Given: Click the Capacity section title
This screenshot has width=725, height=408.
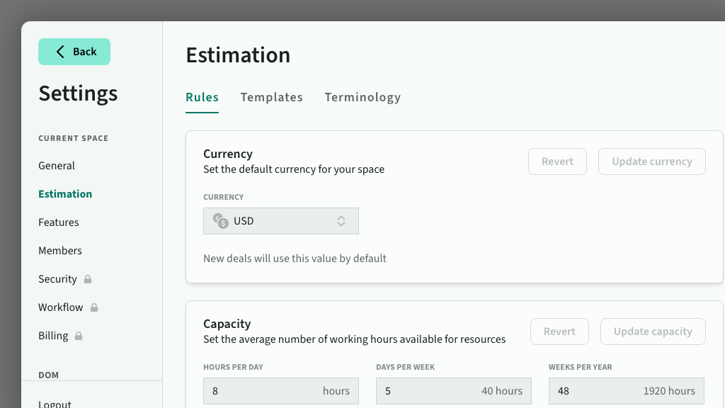Looking at the screenshot, I should coord(227,324).
